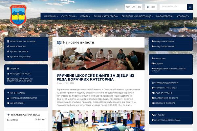This screenshot has height=131, width=197.
Task: Click the icon beside МЈЕСНЕ ЗАЈЕДНИЦЕ
Action: pyautogui.click(x=8, y=51)
